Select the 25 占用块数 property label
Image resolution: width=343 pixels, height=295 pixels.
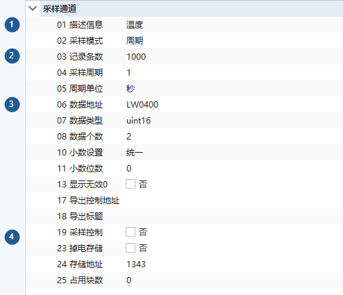[x=80, y=280]
